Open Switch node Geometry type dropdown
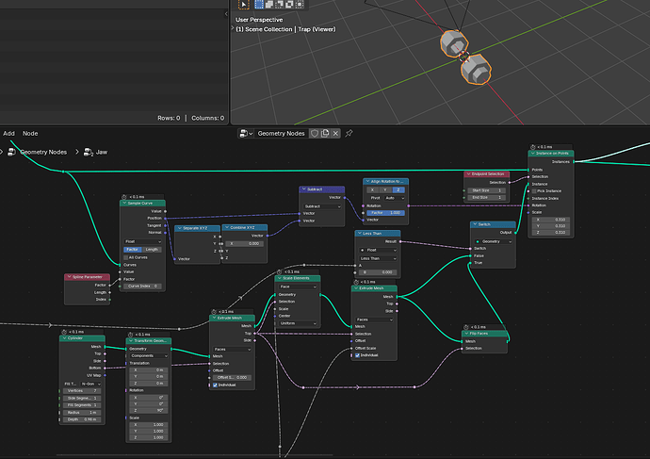650x459 pixels. tap(494, 241)
